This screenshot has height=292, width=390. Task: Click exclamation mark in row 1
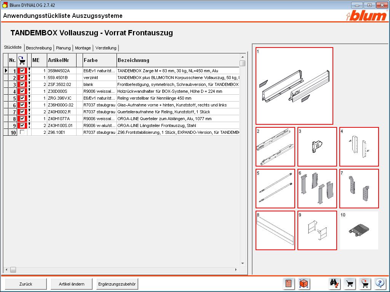pos(29,70)
